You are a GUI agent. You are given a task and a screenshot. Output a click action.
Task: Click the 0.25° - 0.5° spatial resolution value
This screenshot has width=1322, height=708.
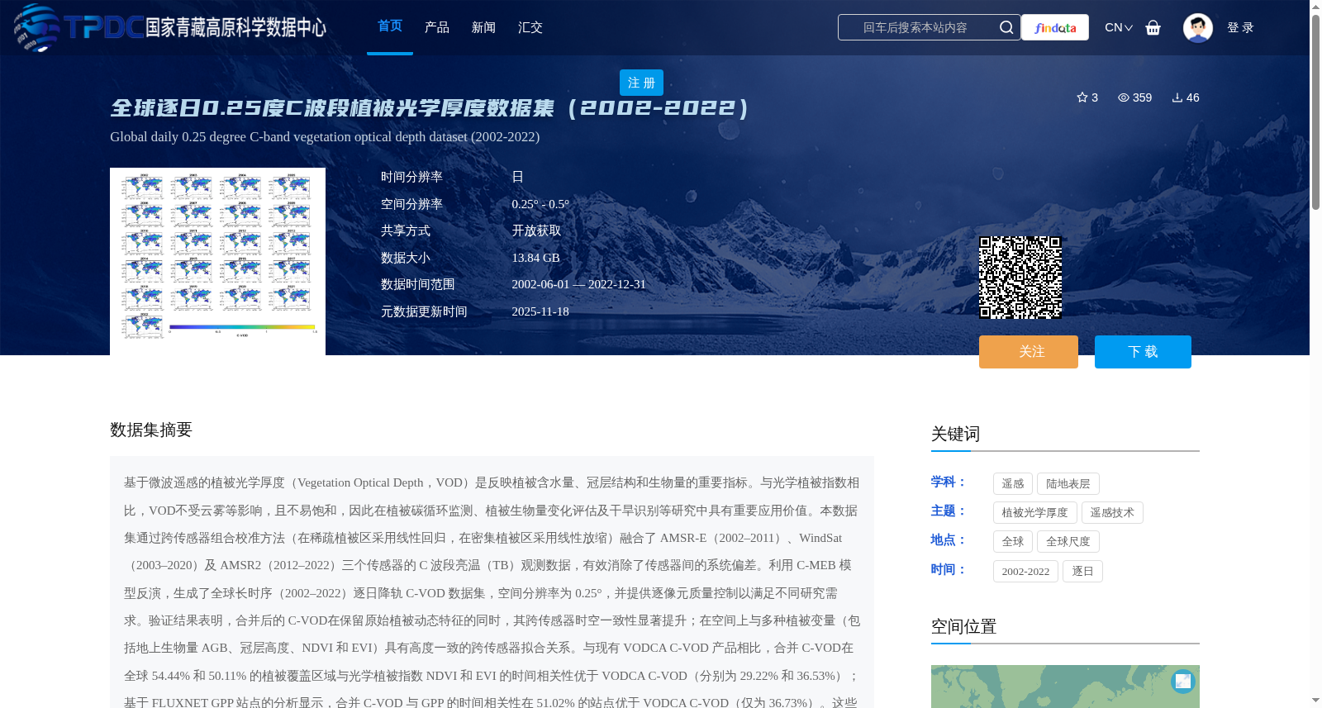[x=540, y=204]
